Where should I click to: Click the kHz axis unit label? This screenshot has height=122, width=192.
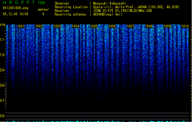3,25
